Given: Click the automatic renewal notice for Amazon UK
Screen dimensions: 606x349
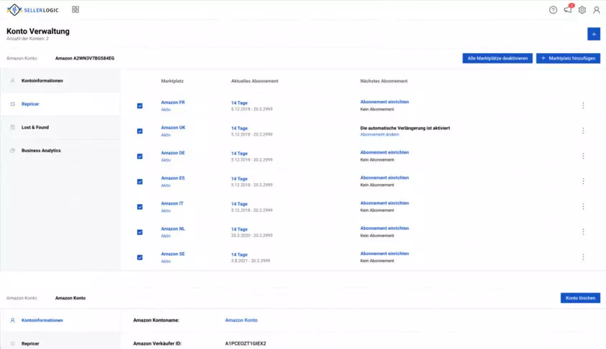Looking at the screenshot, I should [405, 128].
